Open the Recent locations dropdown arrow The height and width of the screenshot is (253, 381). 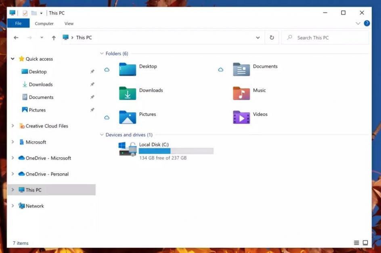click(x=42, y=37)
